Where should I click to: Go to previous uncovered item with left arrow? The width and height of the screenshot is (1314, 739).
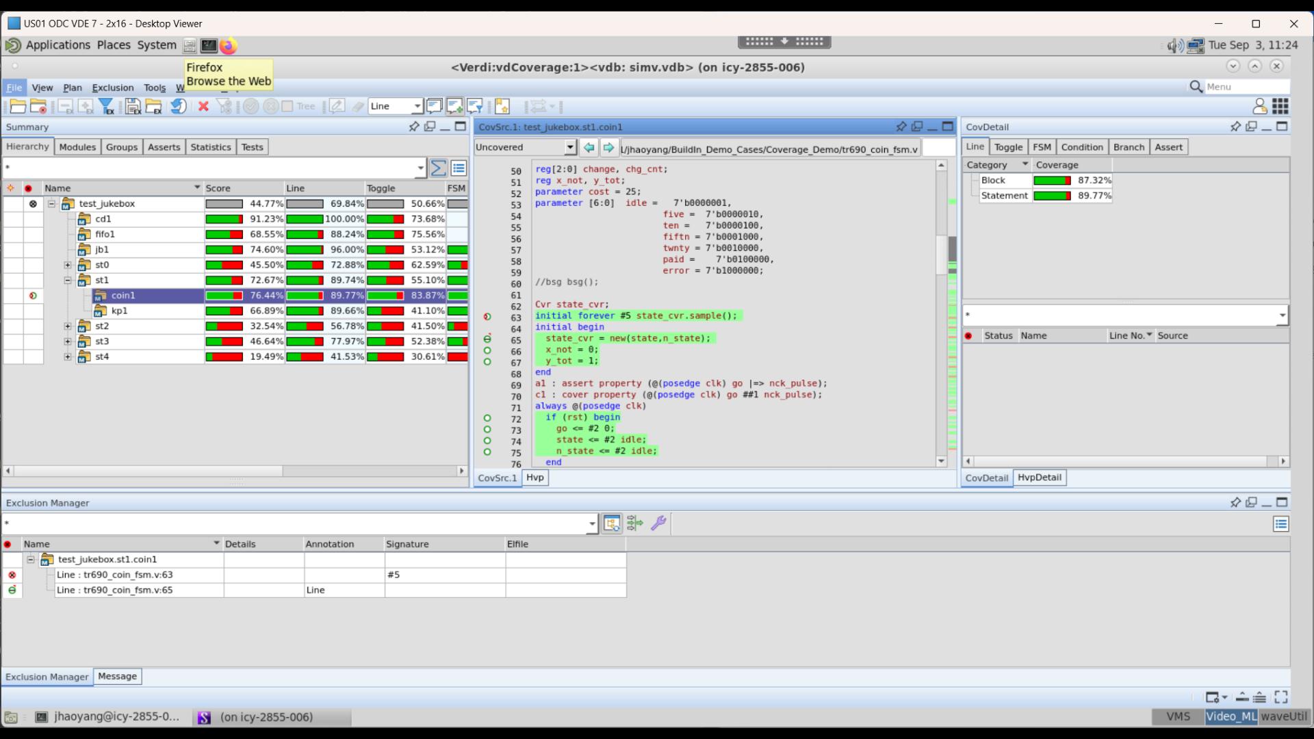(x=589, y=148)
